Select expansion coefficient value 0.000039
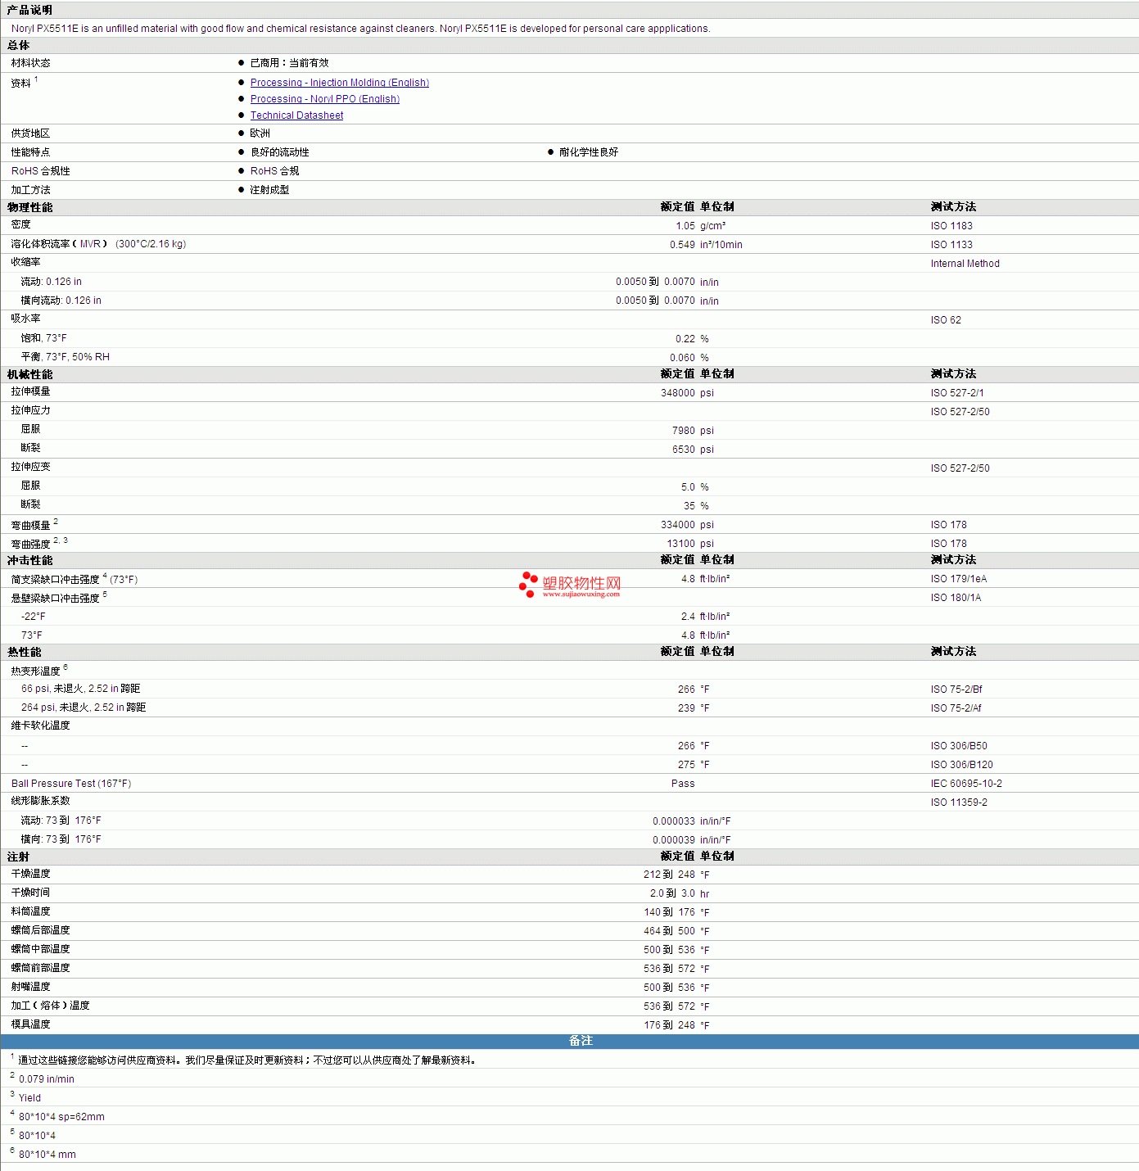 674,840
